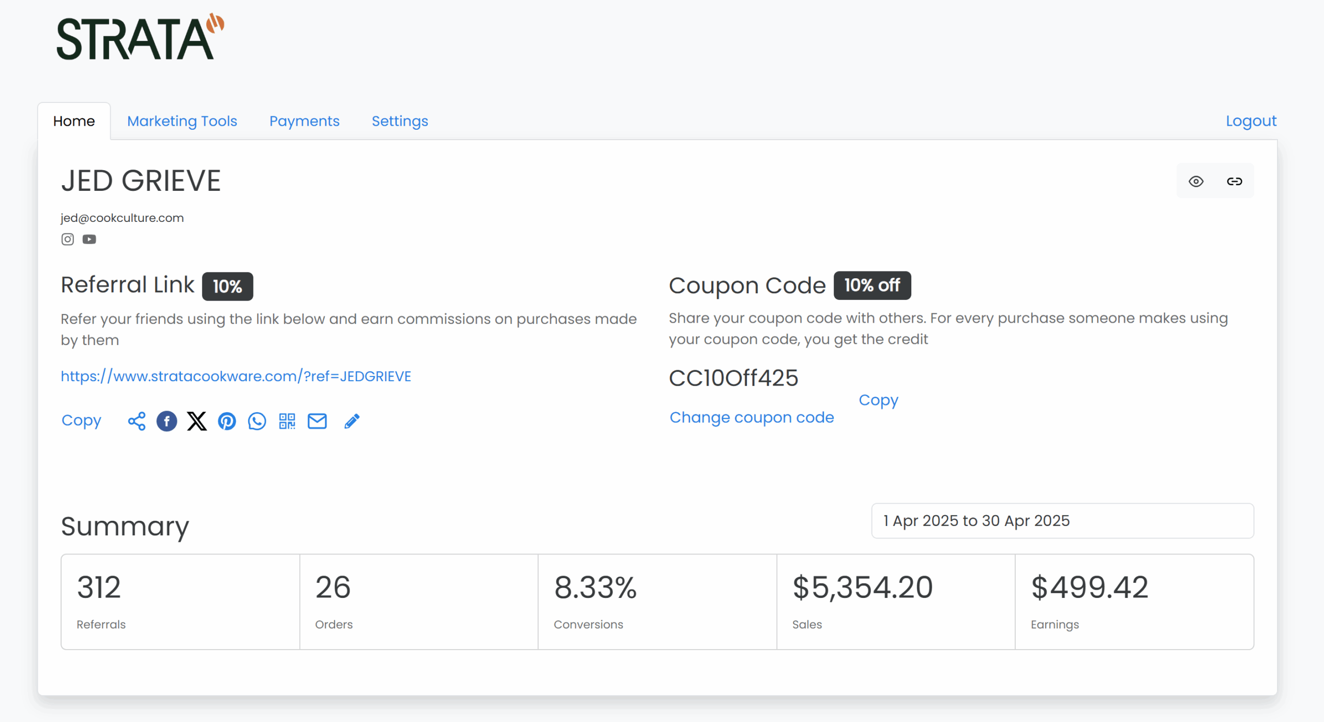Click the 26 Orders stat
Screen dimensions: 1324x722
(x=419, y=601)
